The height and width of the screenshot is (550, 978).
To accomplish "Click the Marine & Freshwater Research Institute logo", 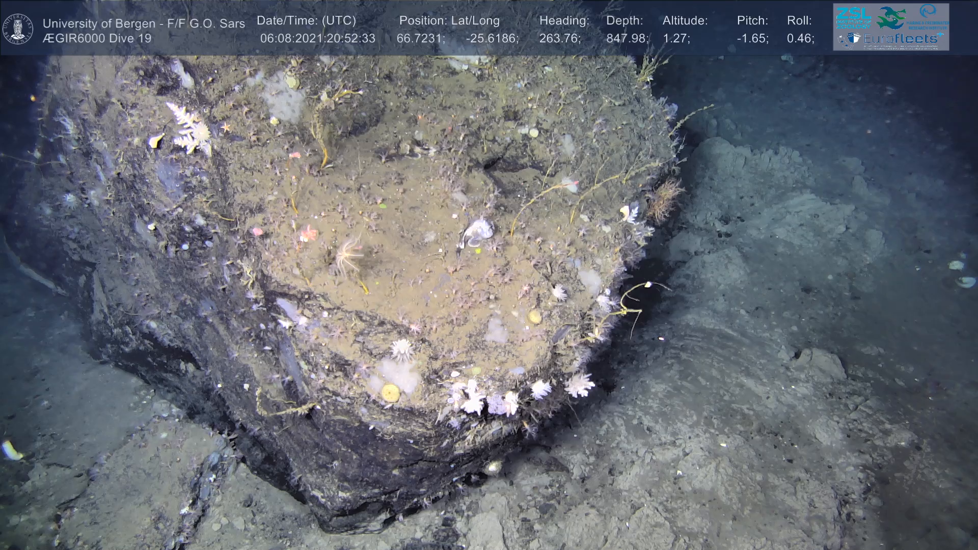I will coord(928,16).
